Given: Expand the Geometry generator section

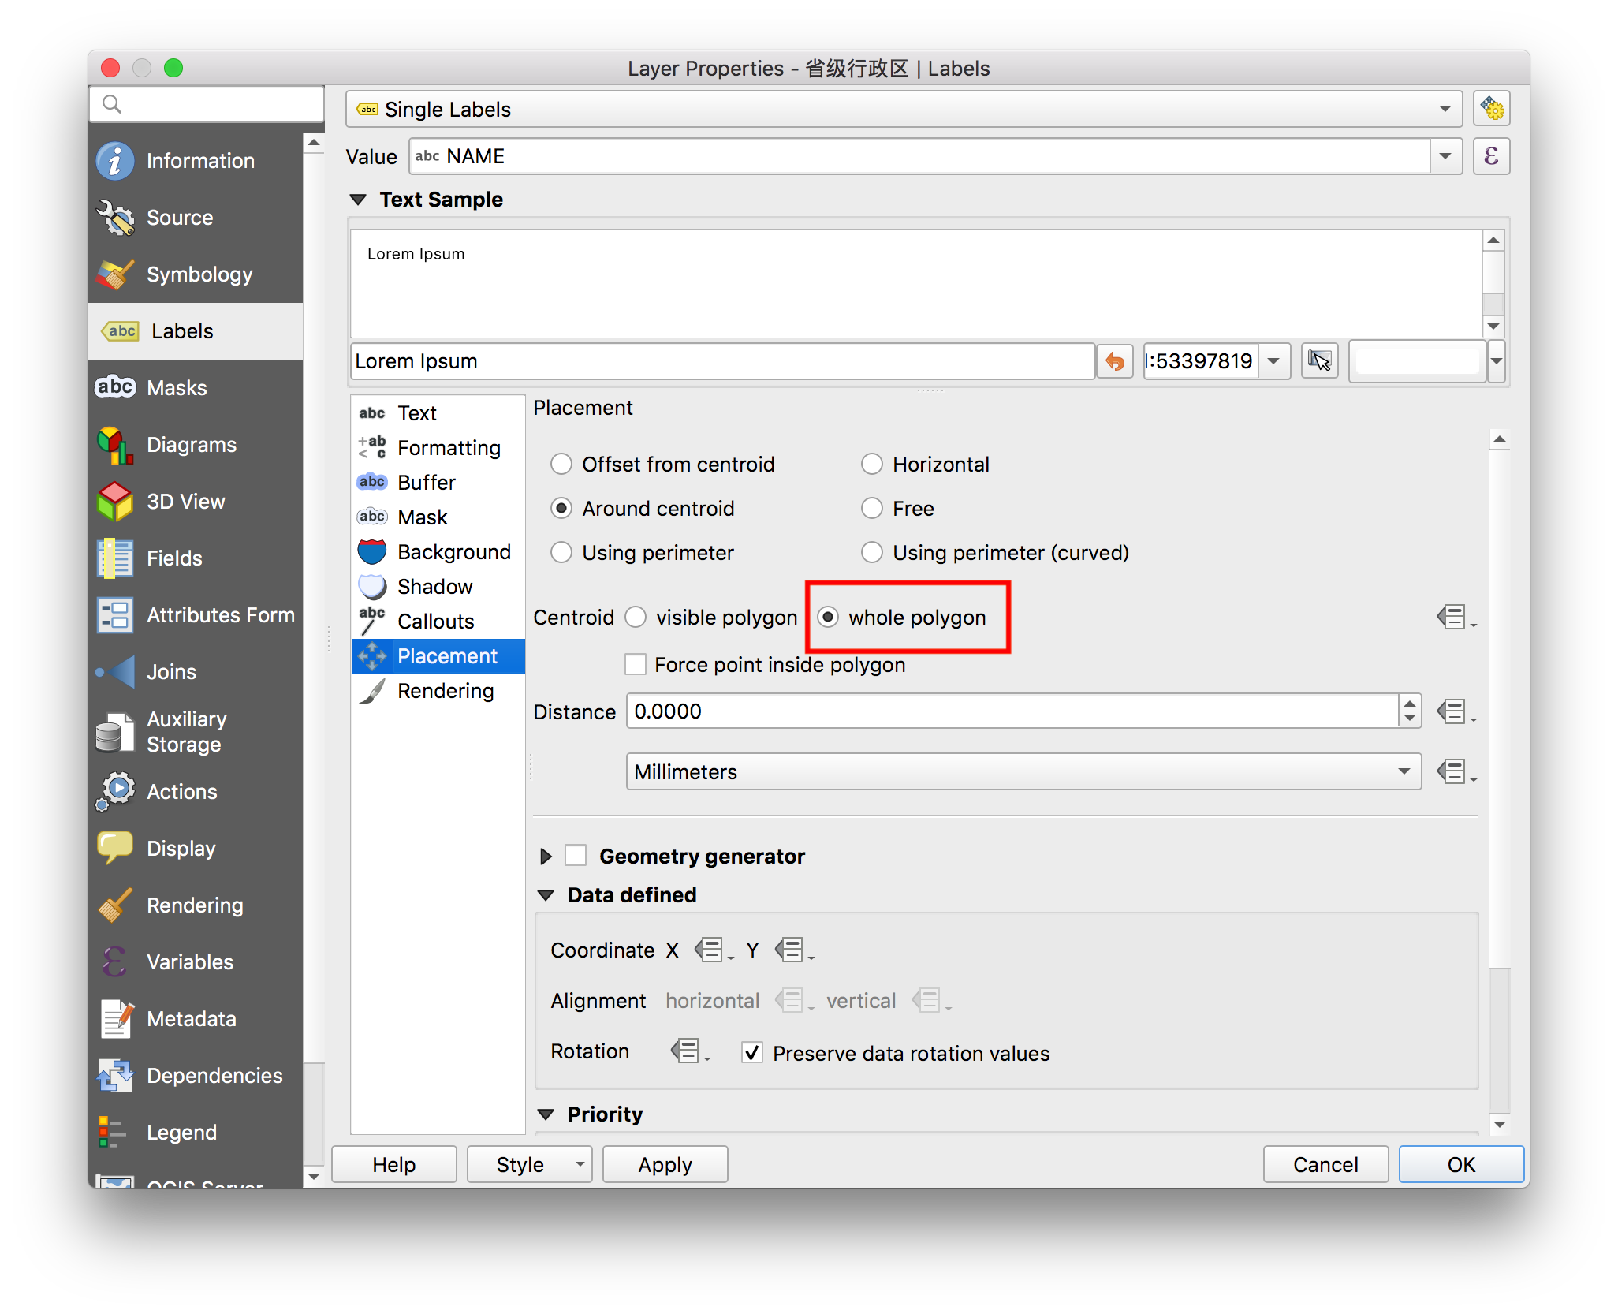Looking at the screenshot, I should pos(546,856).
